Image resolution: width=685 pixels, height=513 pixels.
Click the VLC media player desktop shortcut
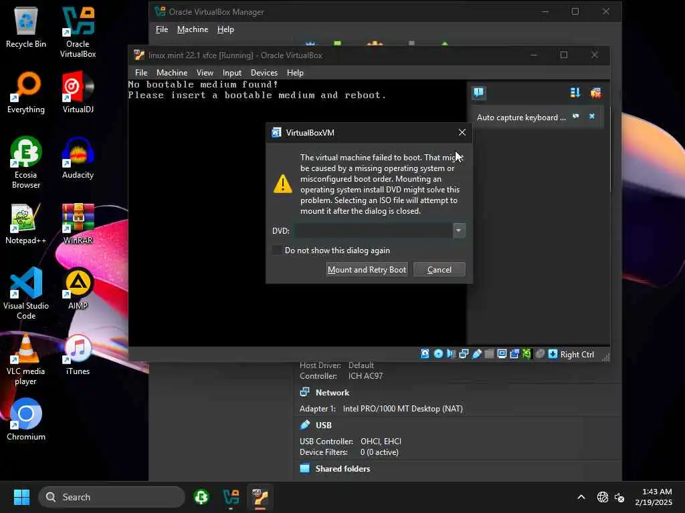(x=26, y=359)
